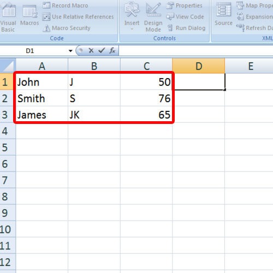273x273 pixels.
Task: Expand the Name Box dropdown arrow
Action: pyautogui.click(x=70, y=51)
